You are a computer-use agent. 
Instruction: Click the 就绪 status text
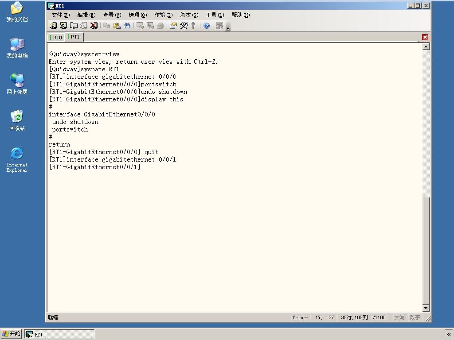(53, 317)
